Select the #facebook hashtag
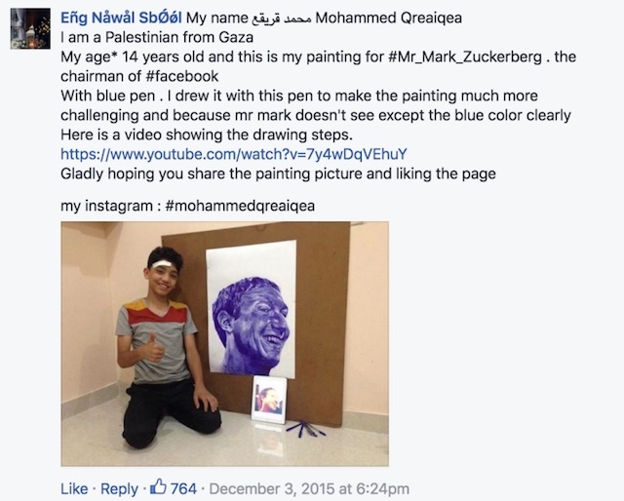The image size is (624, 501). coord(182,76)
